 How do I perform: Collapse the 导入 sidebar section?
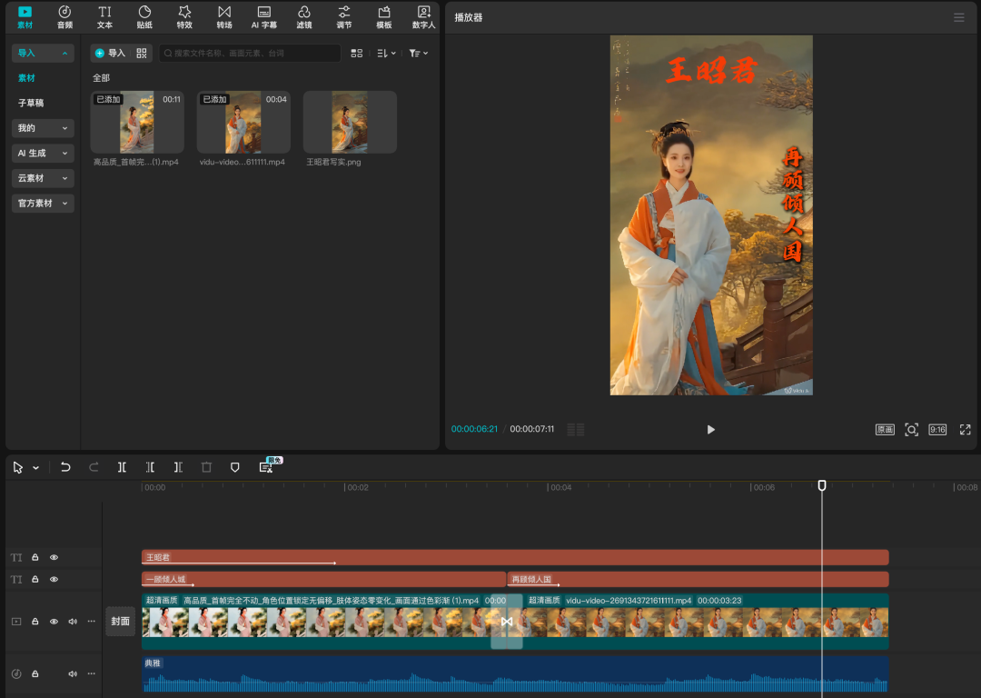(43, 54)
